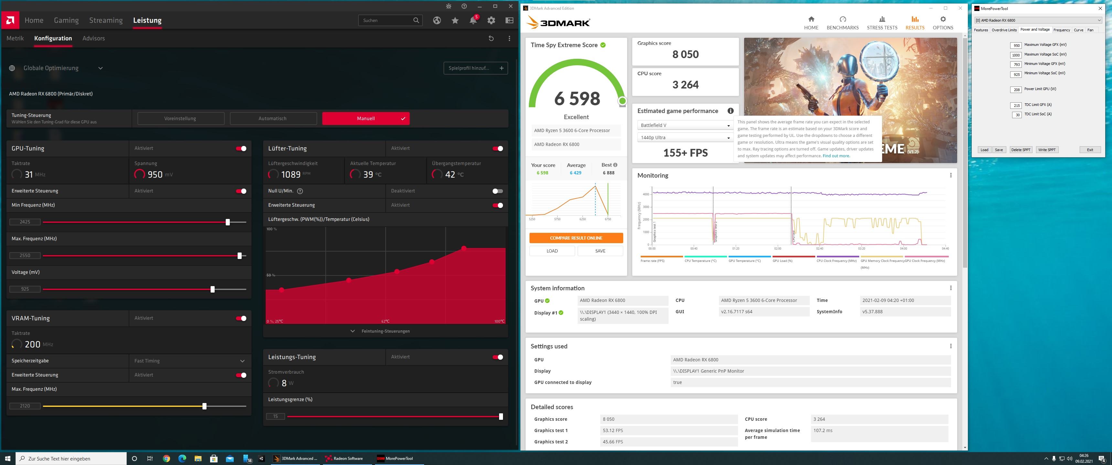The width and height of the screenshot is (1112, 465).
Task: Open 3DMark HOME icon
Action: click(x=811, y=19)
